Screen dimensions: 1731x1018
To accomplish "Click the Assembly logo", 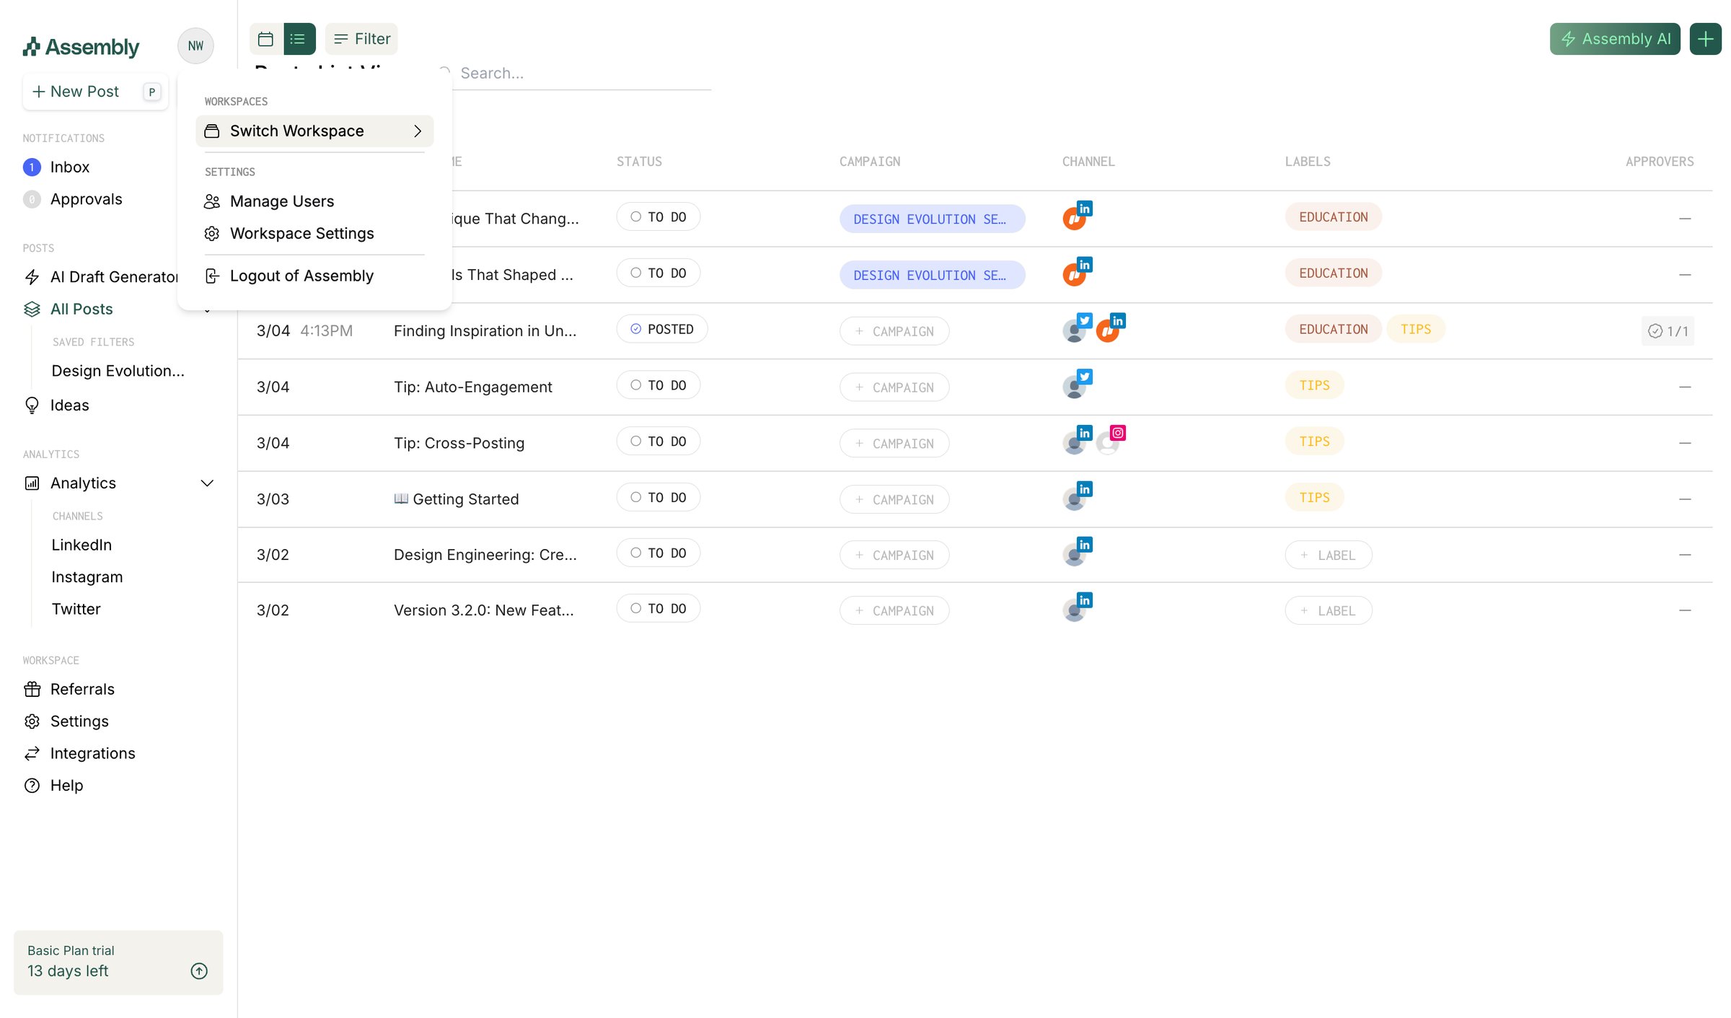I will click(81, 47).
